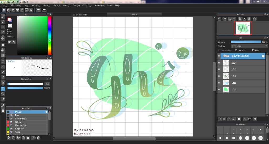Screen dimensions: 269x144
Task: Open gear settings for @KYY11102008 layer
Action: (263, 56)
